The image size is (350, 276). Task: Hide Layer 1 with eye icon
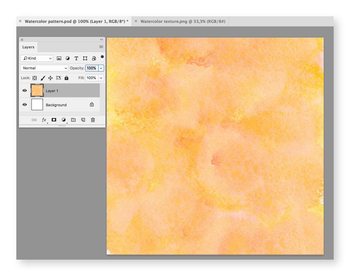(25, 91)
